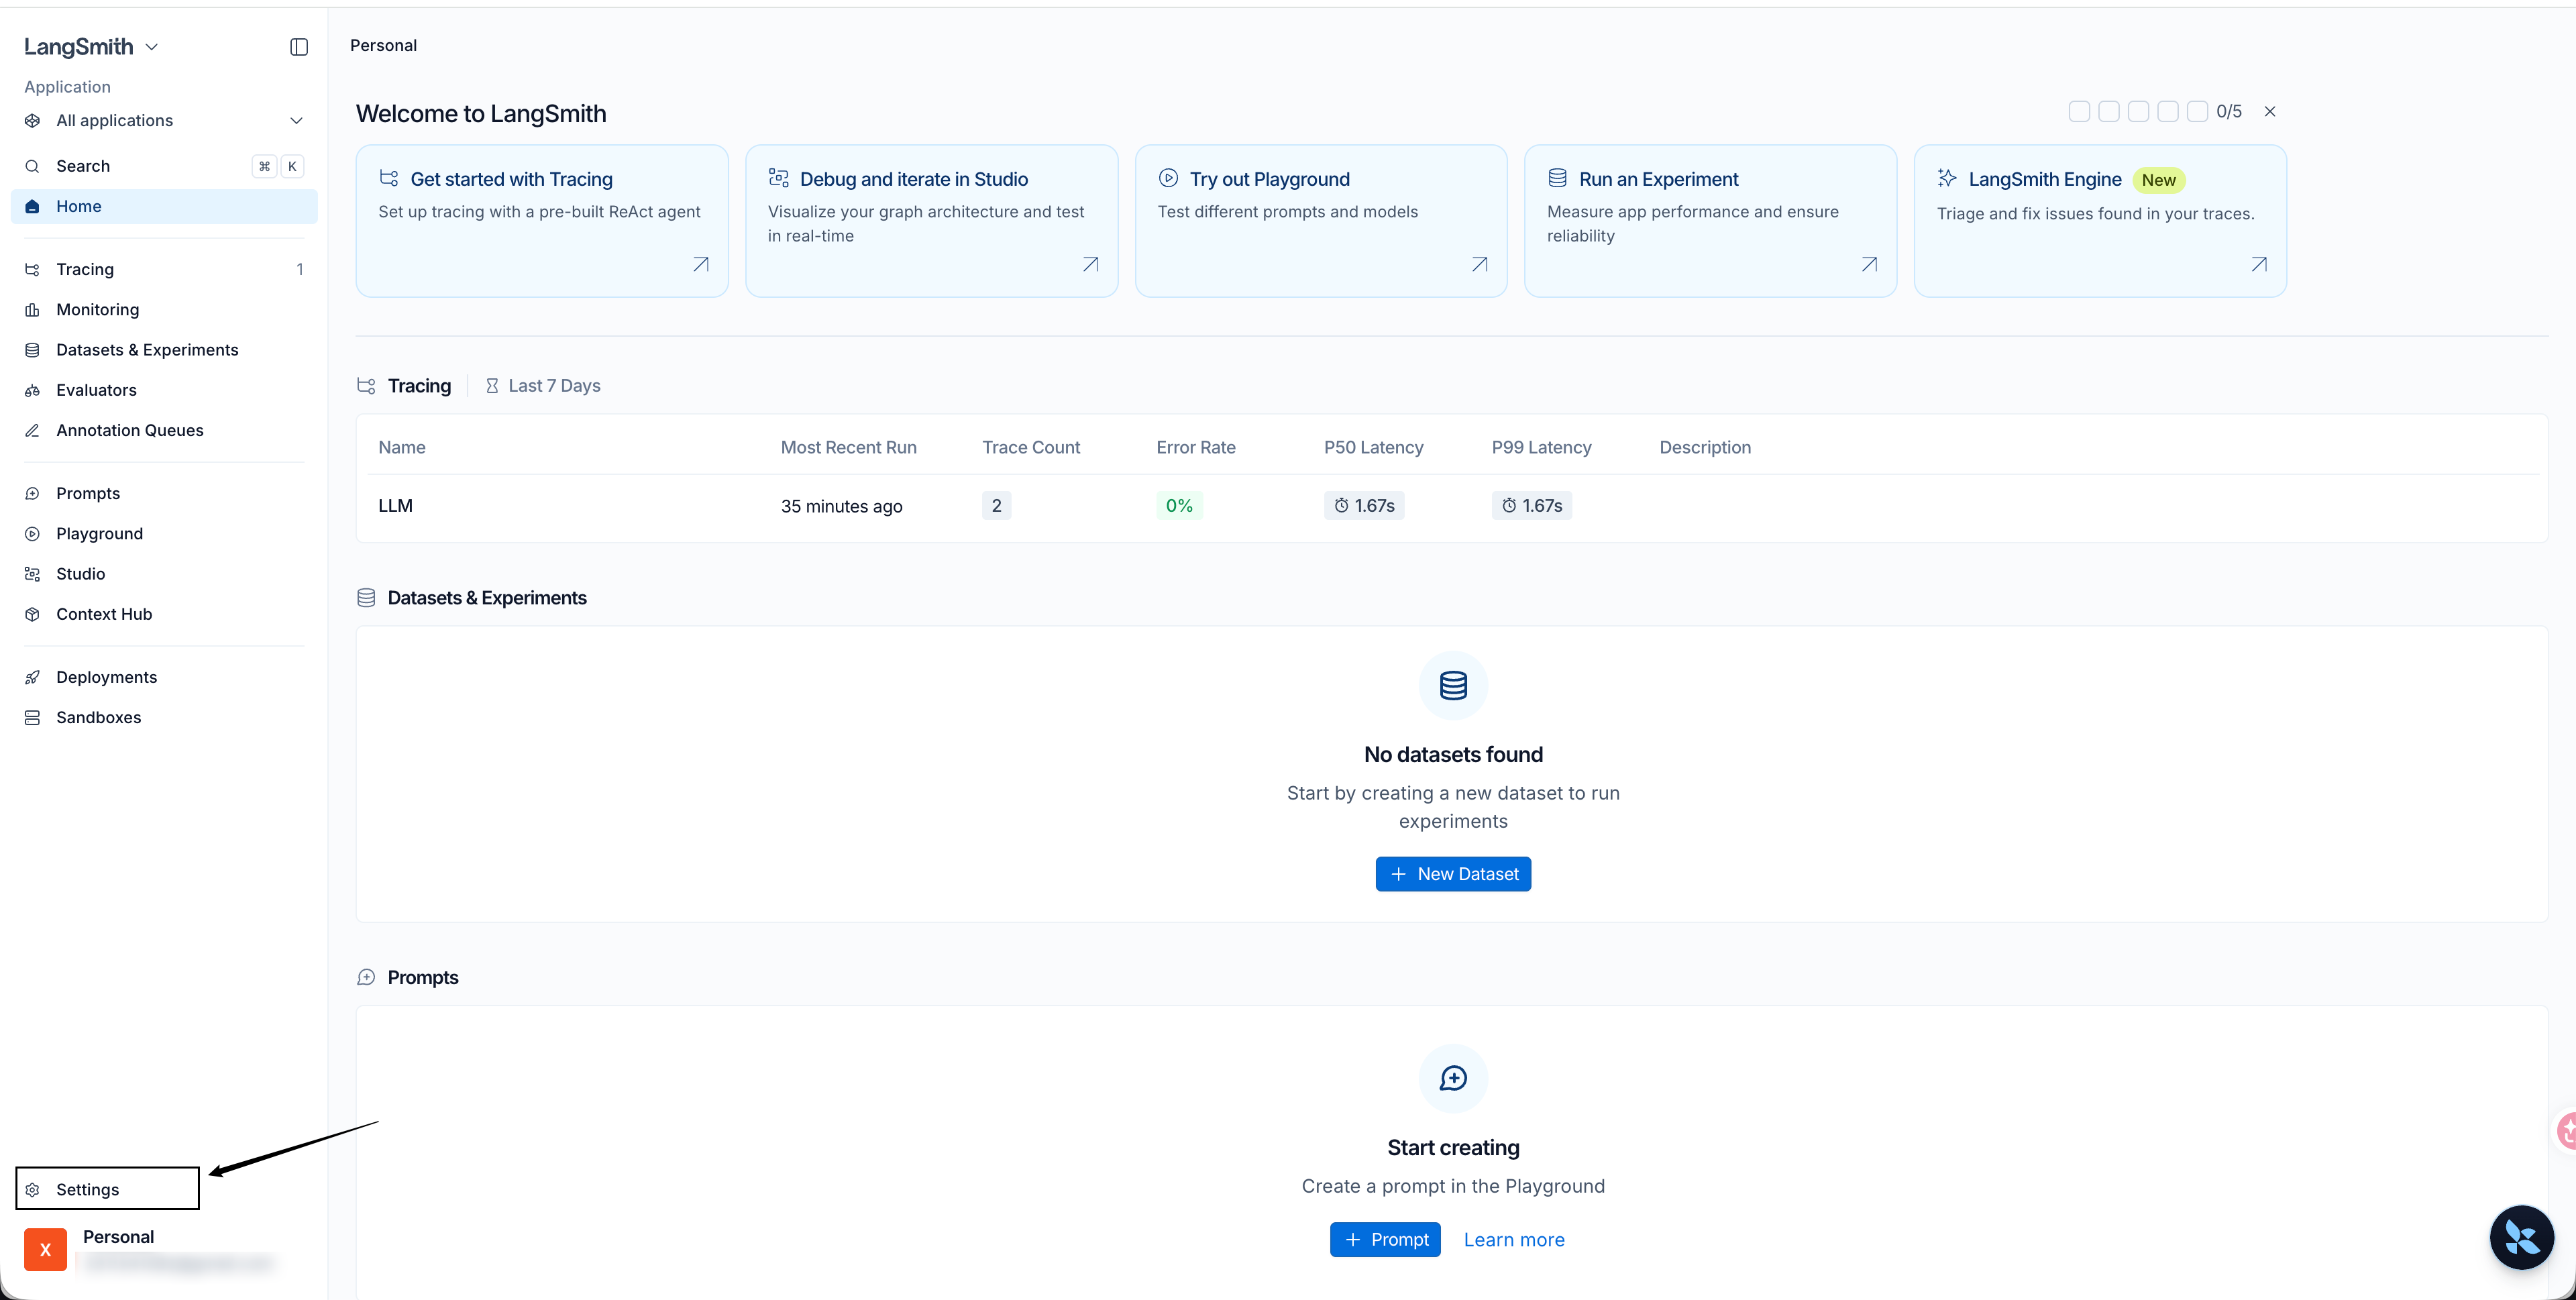Open Datasets & Experiments sidebar item

click(x=164, y=349)
